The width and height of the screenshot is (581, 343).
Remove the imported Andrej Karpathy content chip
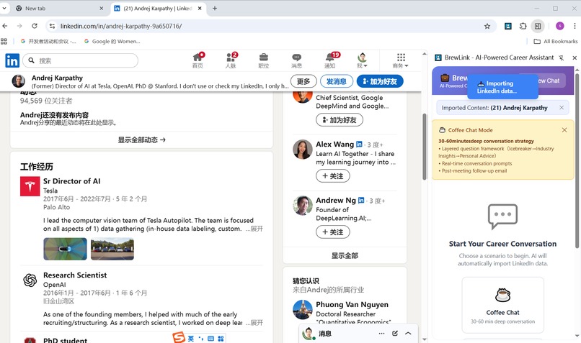(562, 108)
